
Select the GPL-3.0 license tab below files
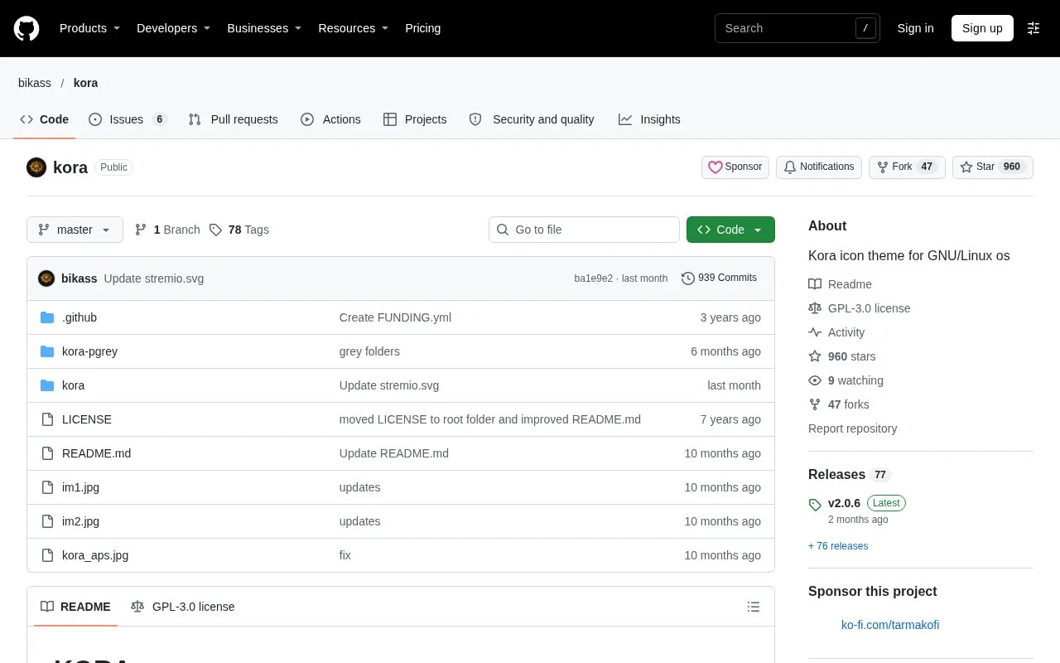pyautogui.click(x=183, y=607)
